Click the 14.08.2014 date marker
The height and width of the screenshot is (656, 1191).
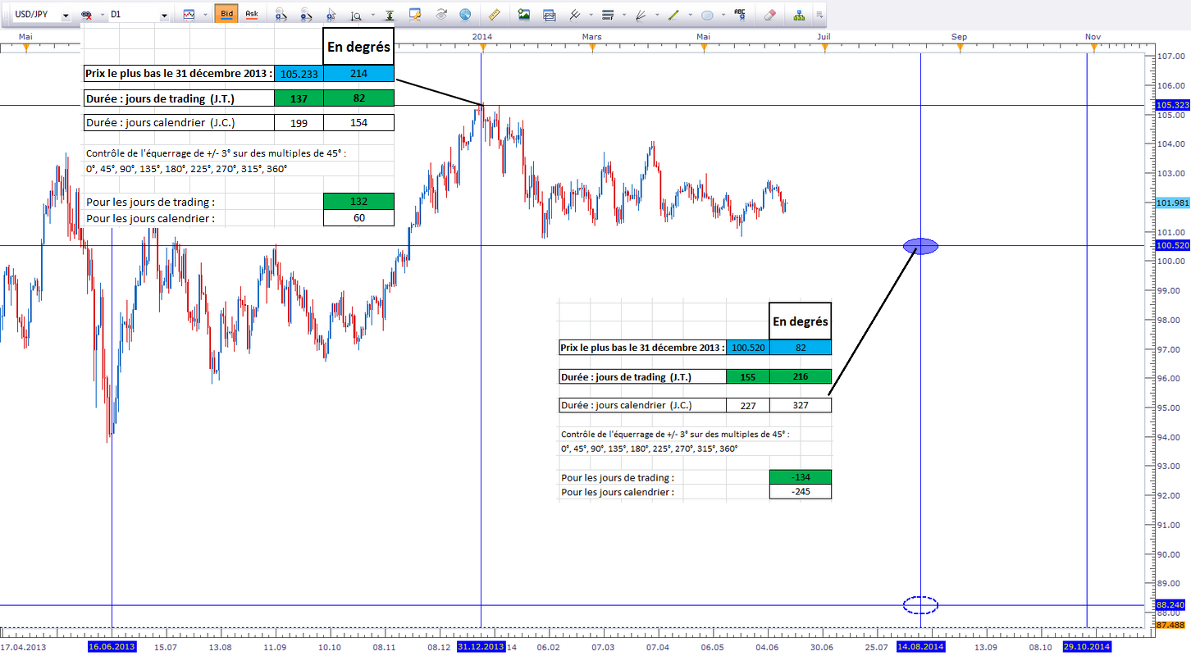(x=920, y=647)
